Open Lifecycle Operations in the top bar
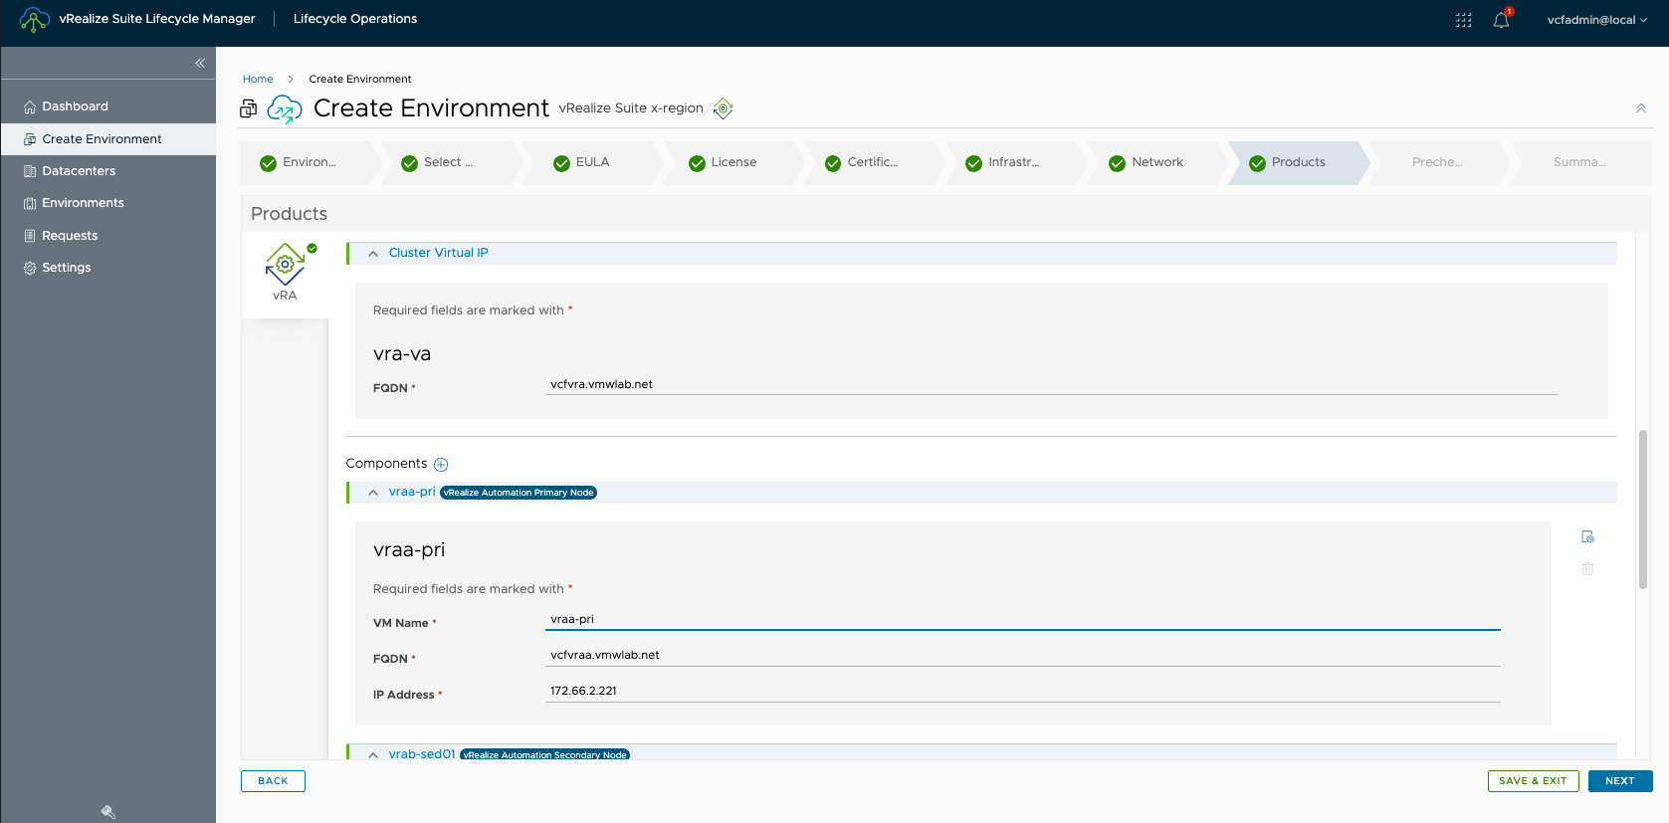The image size is (1669, 823). (355, 19)
